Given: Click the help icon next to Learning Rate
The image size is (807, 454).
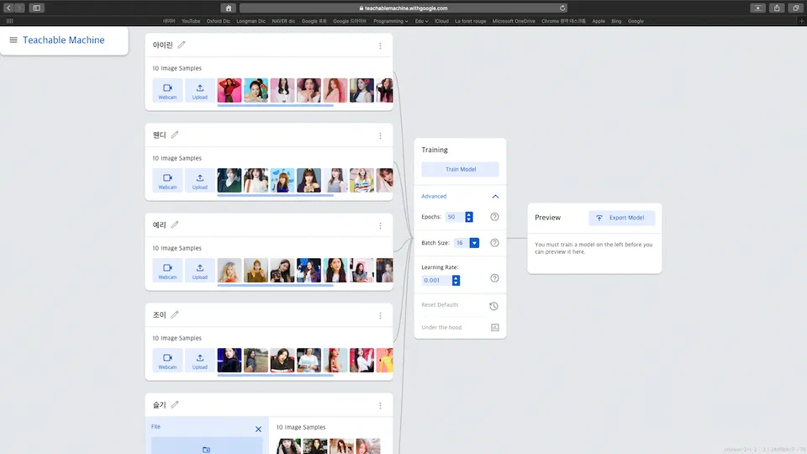Looking at the screenshot, I should point(494,278).
